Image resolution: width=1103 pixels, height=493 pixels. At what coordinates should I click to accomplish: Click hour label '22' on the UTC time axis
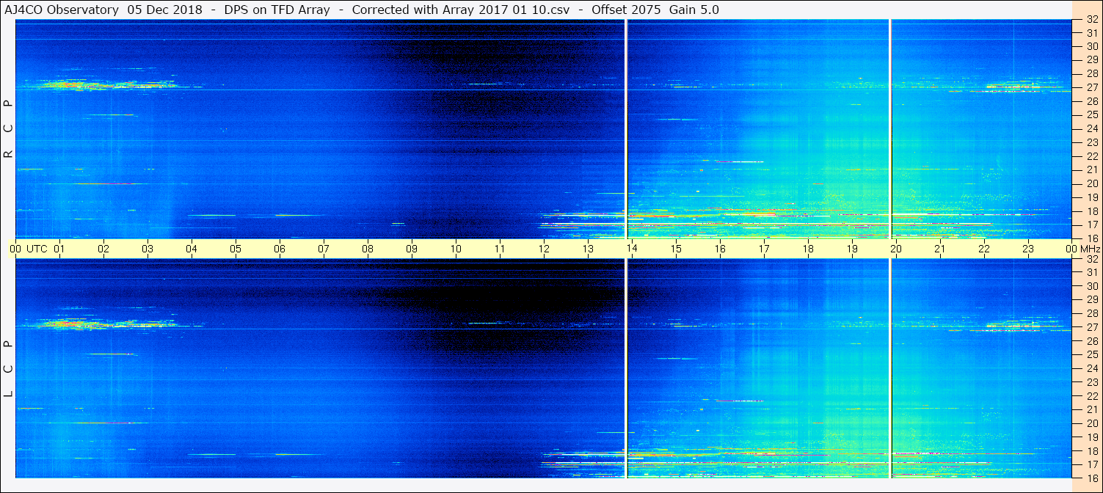(984, 249)
